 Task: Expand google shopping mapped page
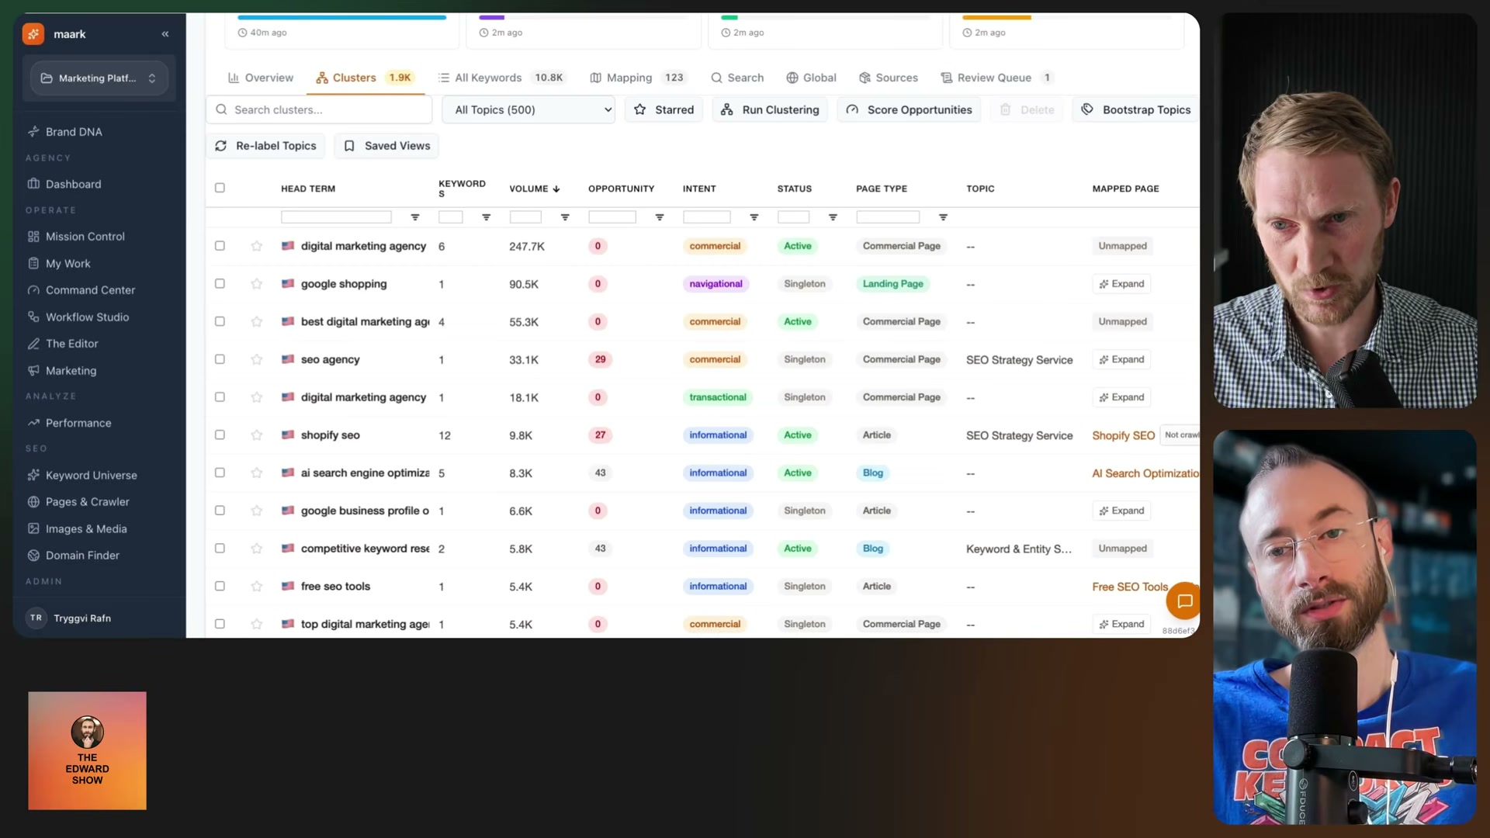pos(1121,284)
